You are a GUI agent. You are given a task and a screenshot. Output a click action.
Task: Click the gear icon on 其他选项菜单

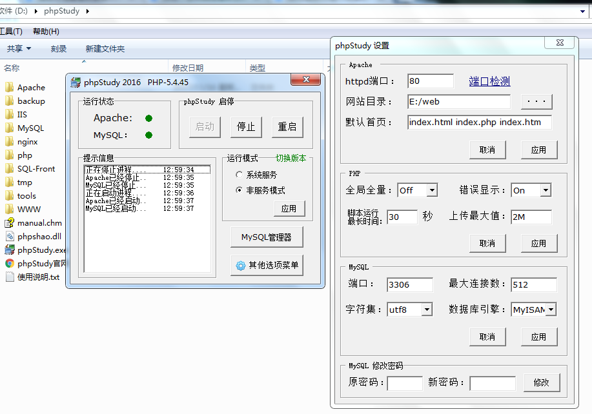(x=241, y=266)
